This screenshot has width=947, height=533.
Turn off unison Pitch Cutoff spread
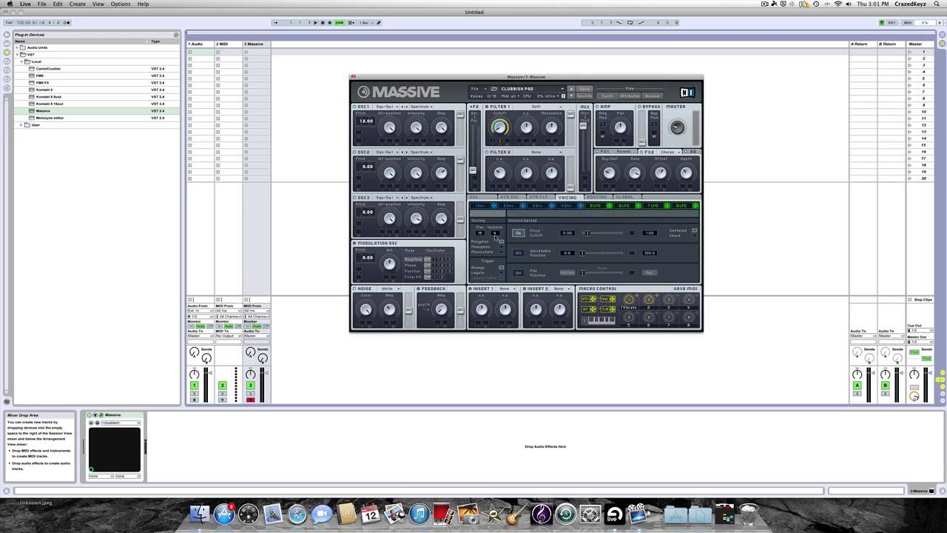pos(519,233)
